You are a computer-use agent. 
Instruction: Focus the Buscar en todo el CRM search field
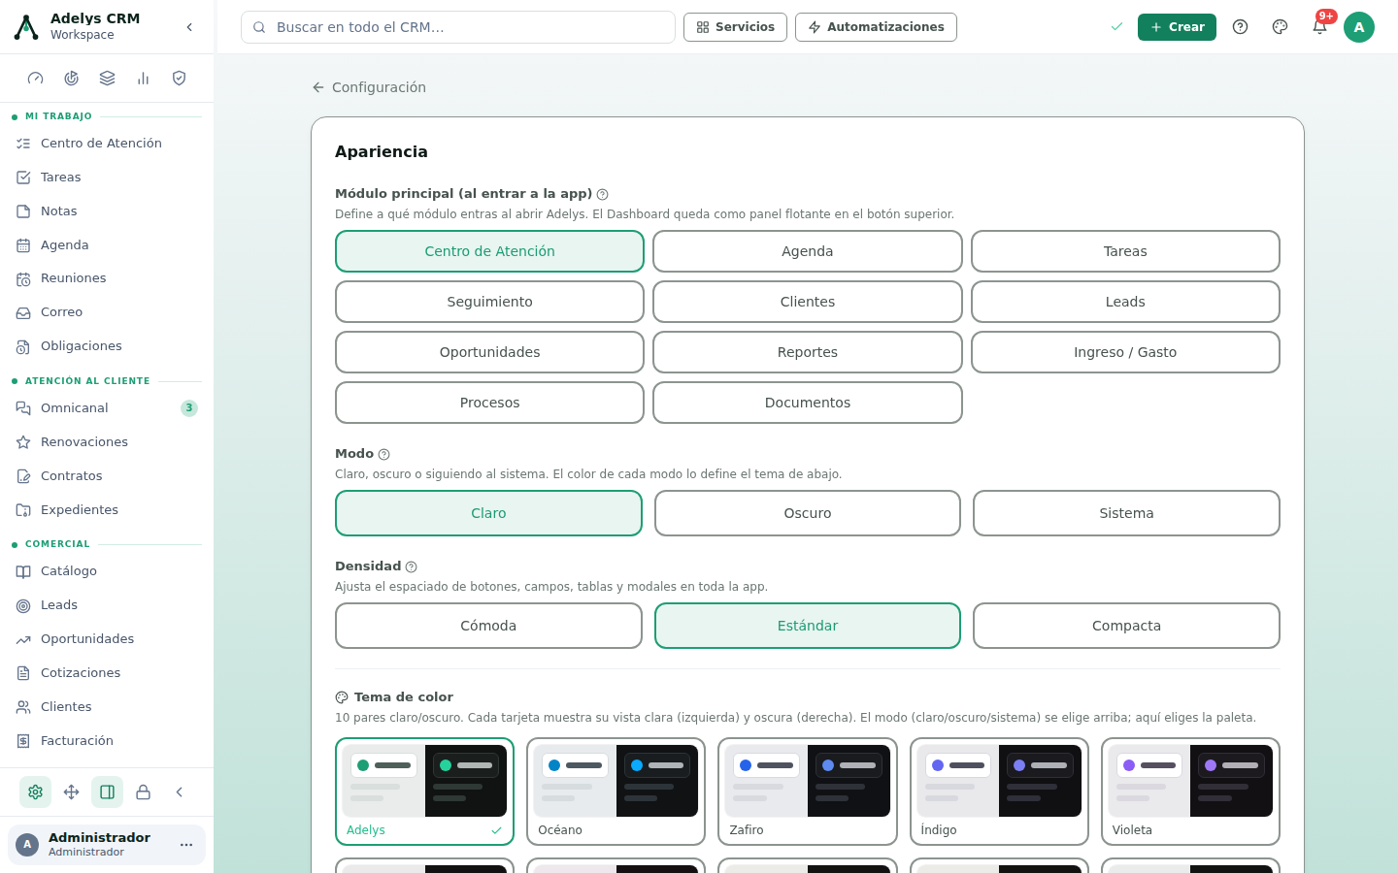tap(458, 27)
